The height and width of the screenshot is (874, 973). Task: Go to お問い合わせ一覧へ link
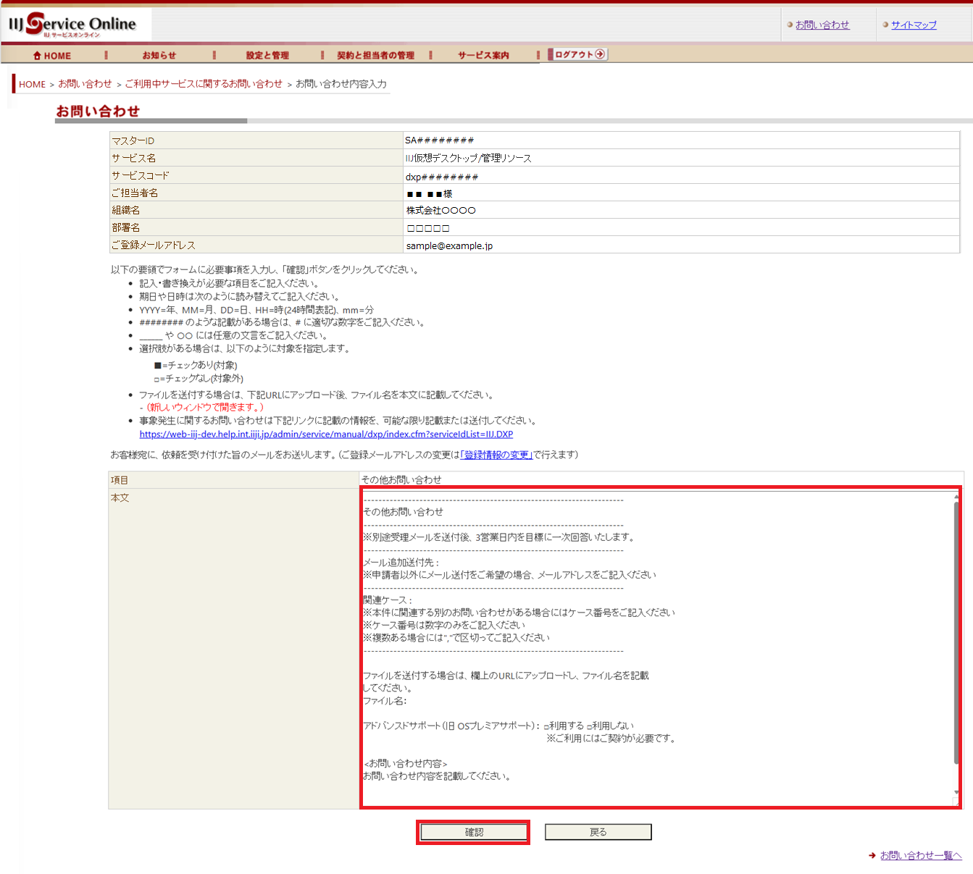pos(921,856)
